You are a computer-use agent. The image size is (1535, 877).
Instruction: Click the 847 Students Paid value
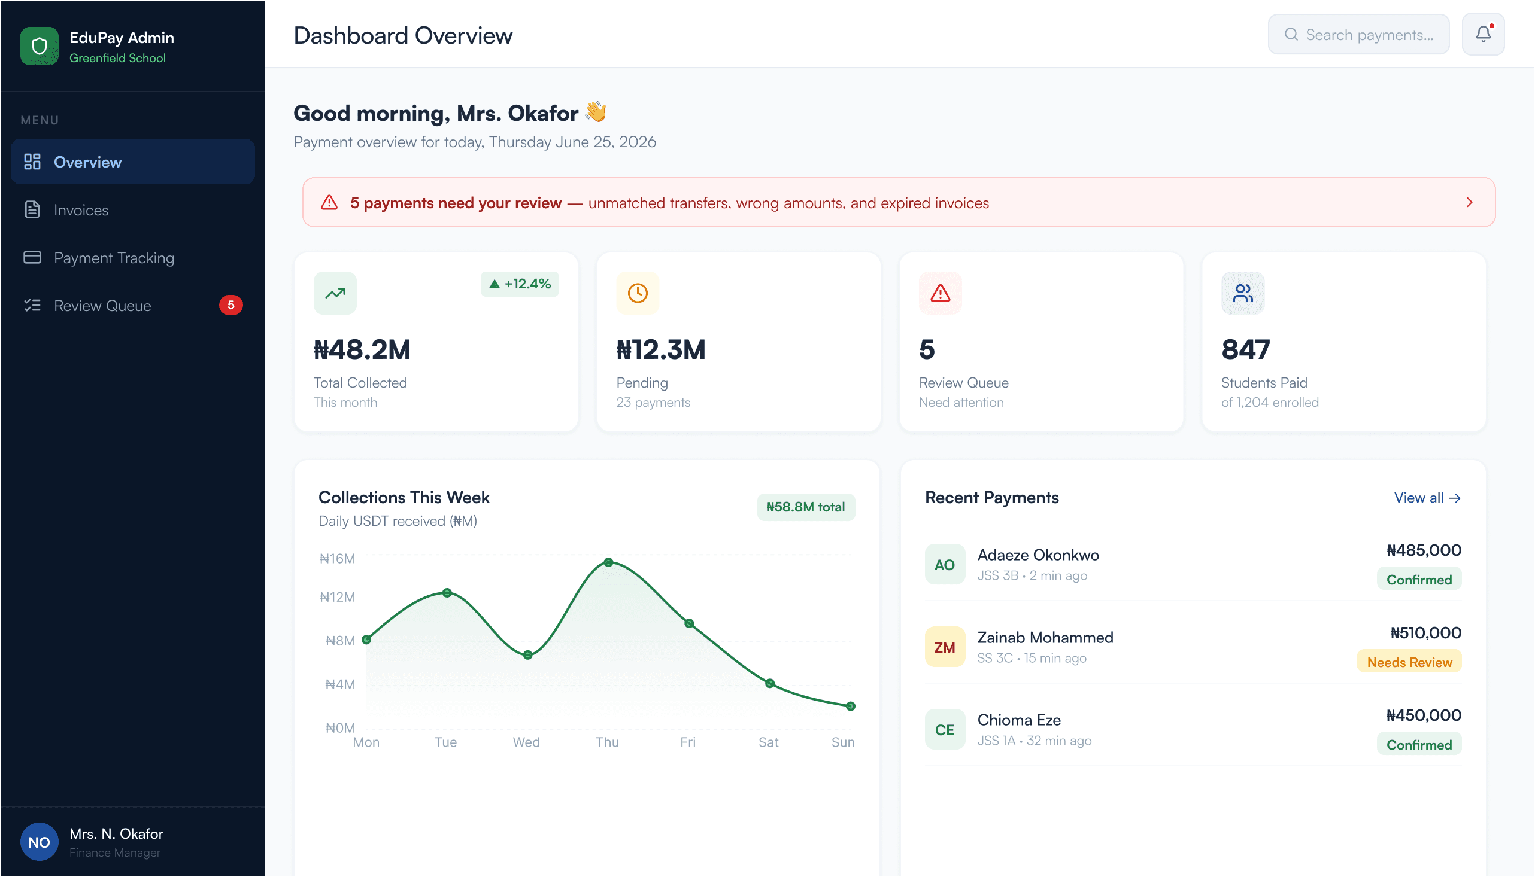pos(1246,350)
